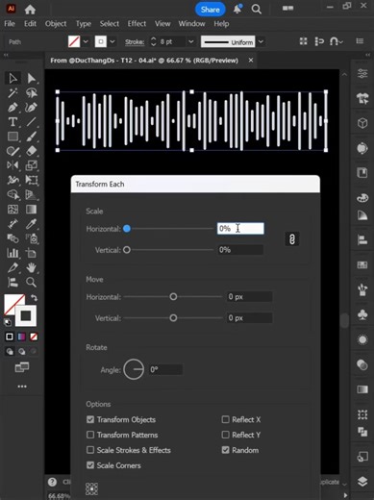
Task: Select the Pen tool
Action: pos(12,108)
